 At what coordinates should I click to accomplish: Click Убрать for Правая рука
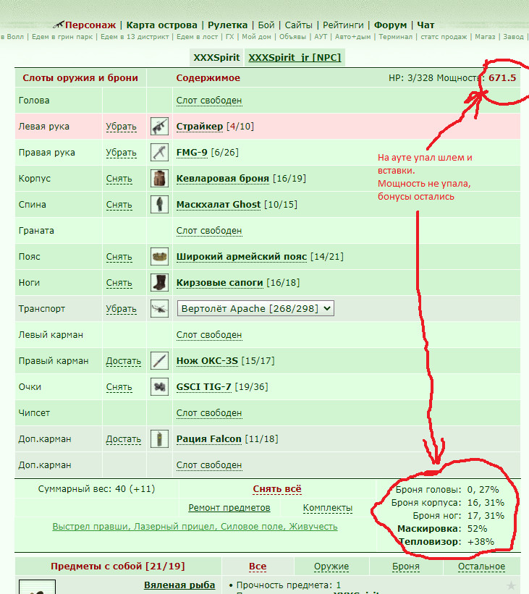click(122, 153)
